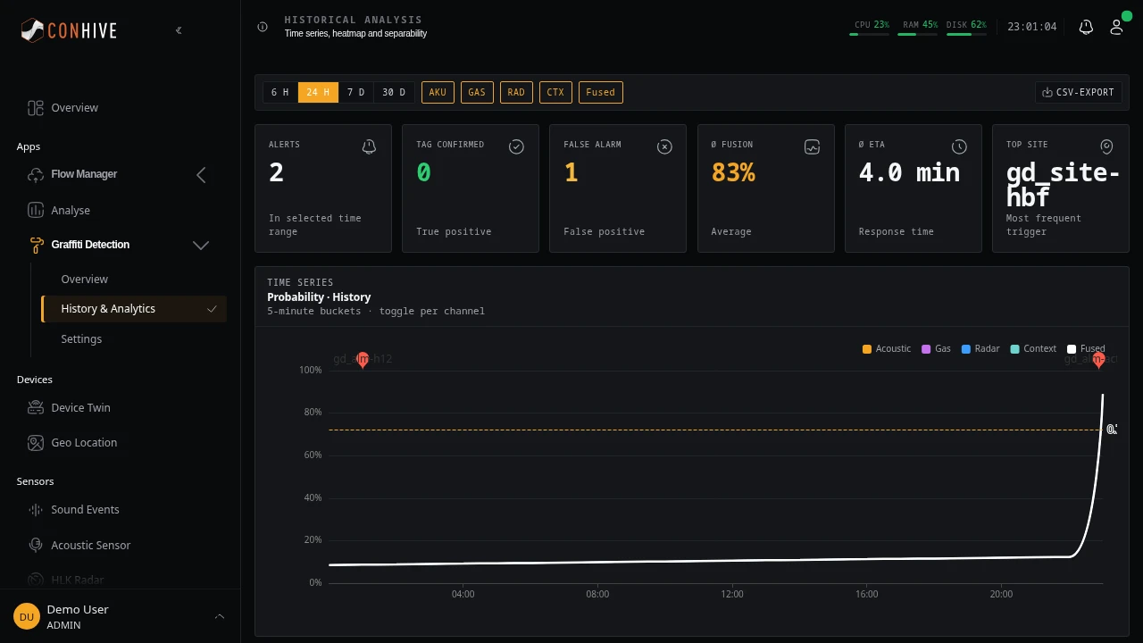Open the user profile icon in header
Screen dimensions: 1143x643
pos(1116,27)
